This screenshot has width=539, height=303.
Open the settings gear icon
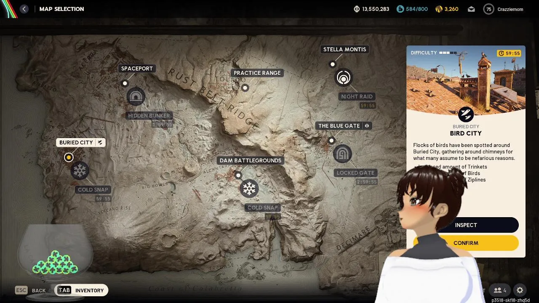(x=520, y=290)
